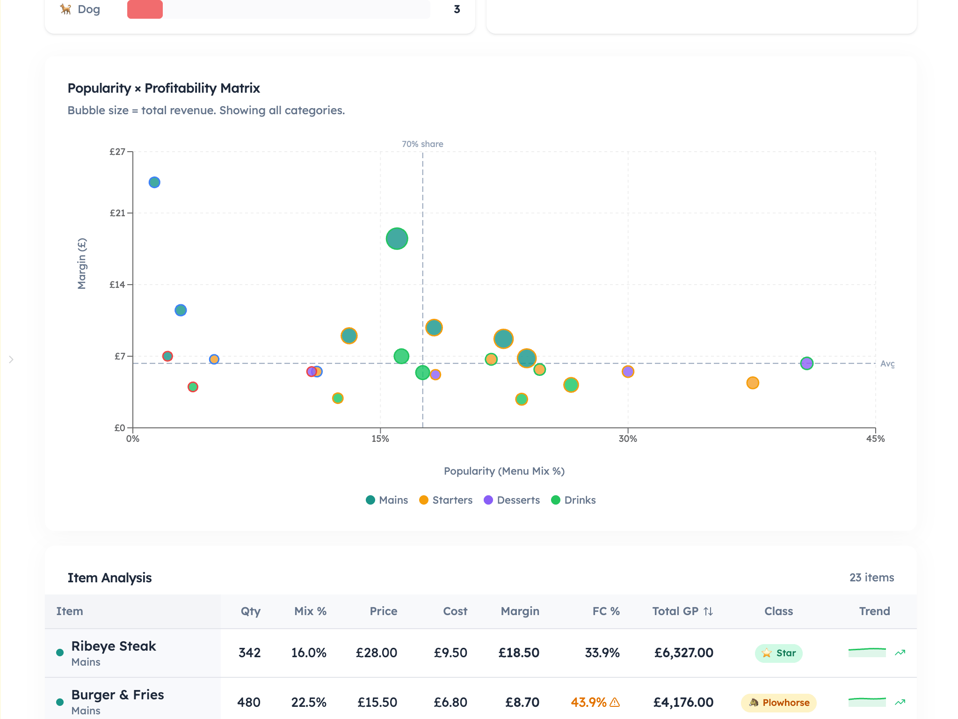The width and height of the screenshot is (958, 719).
Task: Click the blue-ringed bubble near £11 margin
Action: 181,310
